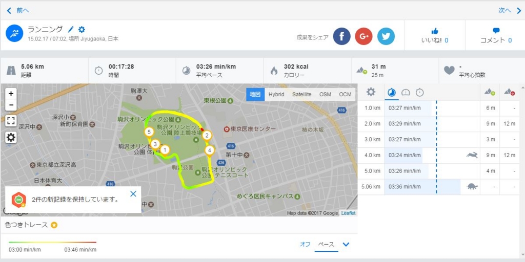Zoom out on the map
525x262 pixels.
[11, 105]
